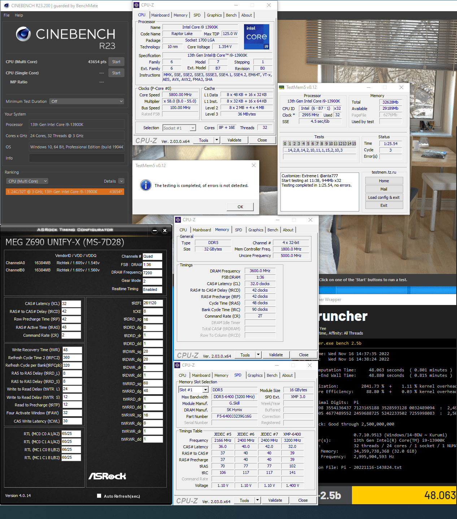Open the Tools dropdown arrow in top CPU-Z
Viewport: 457px width, 519px height.
click(217, 140)
